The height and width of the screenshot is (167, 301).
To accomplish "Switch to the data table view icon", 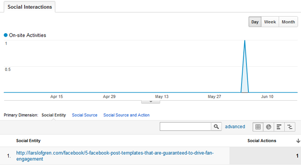I will [x=258, y=127].
